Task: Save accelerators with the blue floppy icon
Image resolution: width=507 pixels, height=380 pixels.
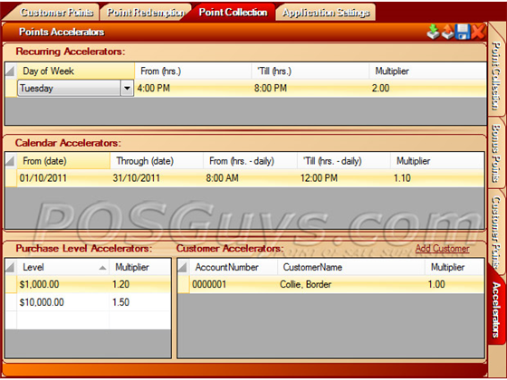Action: point(463,32)
